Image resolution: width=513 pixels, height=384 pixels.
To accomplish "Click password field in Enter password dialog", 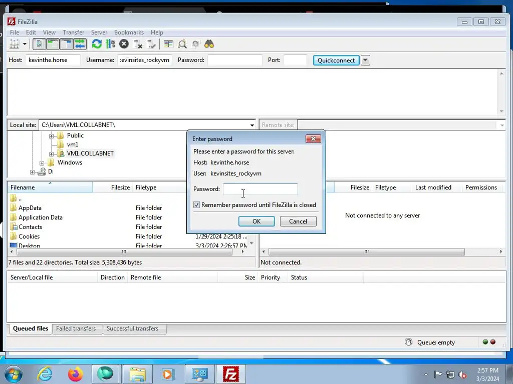I will [261, 189].
